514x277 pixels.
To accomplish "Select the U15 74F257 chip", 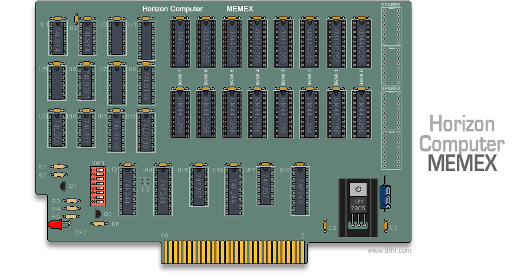I will [199, 186].
